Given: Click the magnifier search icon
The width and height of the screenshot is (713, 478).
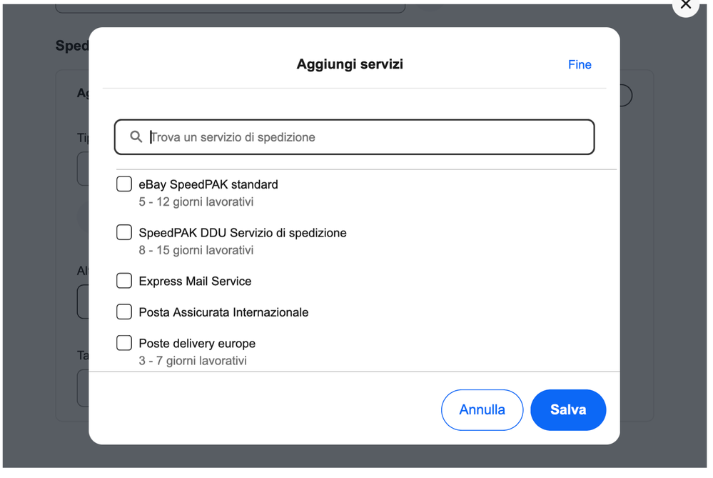Looking at the screenshot, I should (x=136, y=137).
